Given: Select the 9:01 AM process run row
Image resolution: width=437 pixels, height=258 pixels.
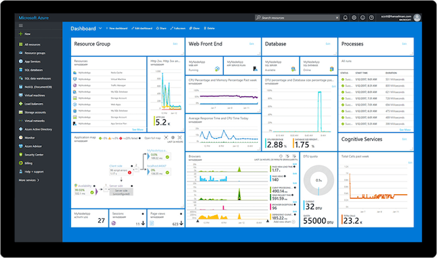Looking at the screenshot, I should (376, 79).
